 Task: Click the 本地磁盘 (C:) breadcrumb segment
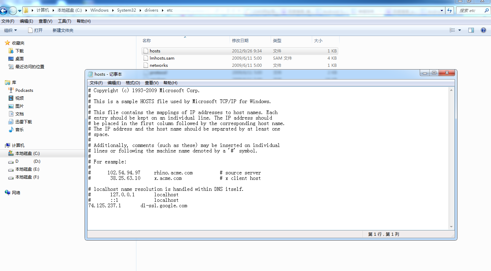click(x=70, y=10)
